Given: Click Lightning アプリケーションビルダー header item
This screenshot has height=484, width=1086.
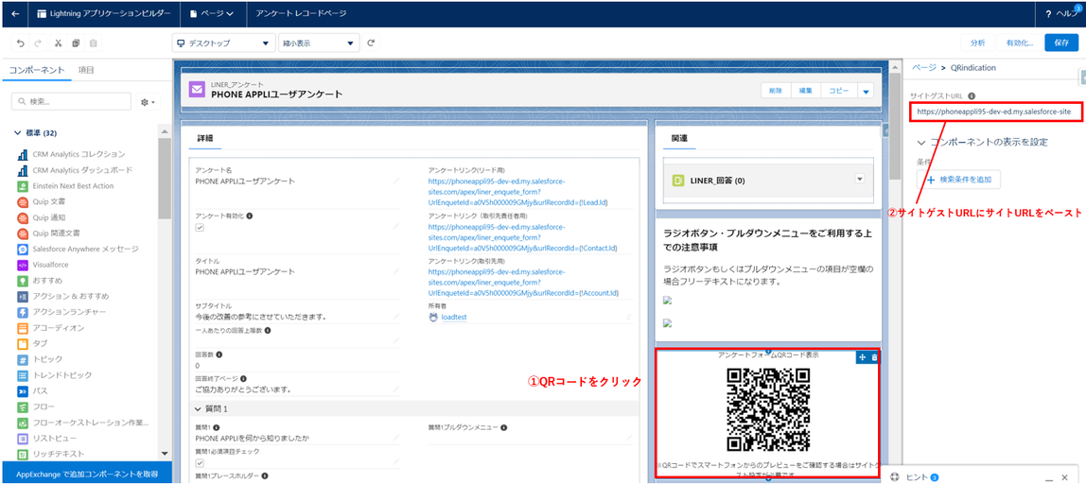Looking at the screenshot, I should 104,13.
